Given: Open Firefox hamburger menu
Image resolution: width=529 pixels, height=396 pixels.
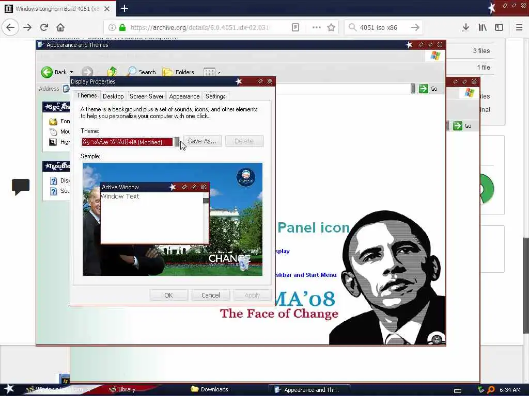Looking at the screenshot, I should pyautogui.click(x=519, y=27).
